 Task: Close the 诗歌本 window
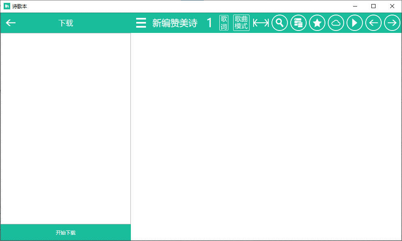pos(392,6)
